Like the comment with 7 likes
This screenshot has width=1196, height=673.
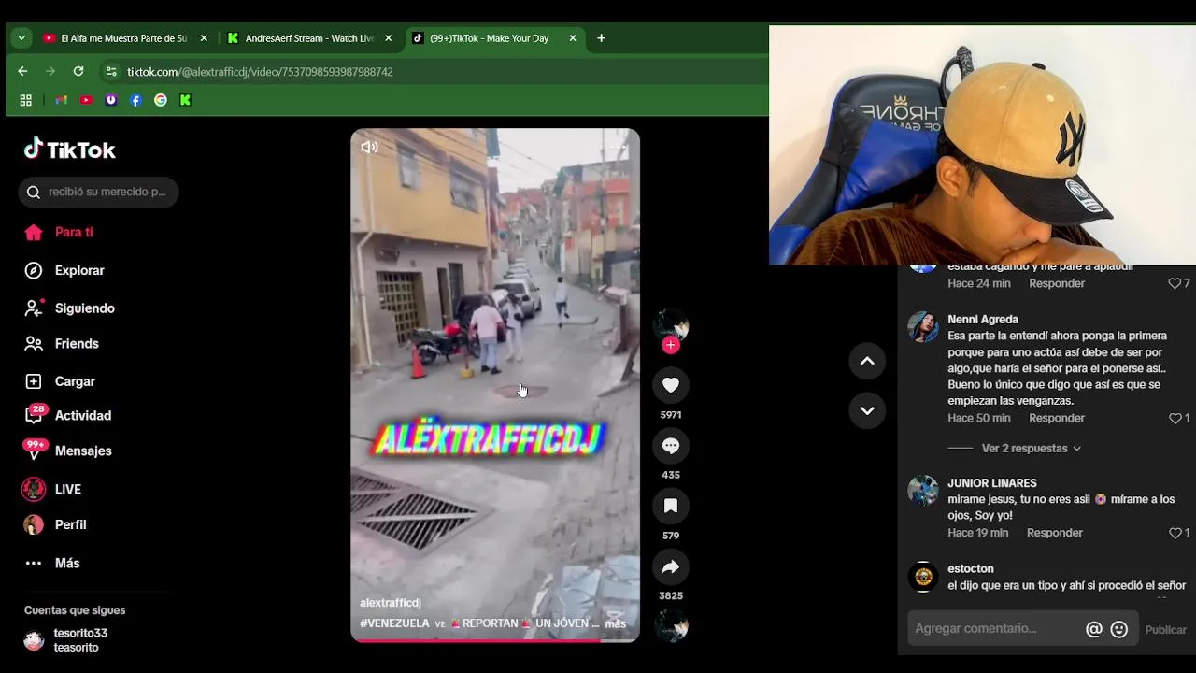(1175, 283)
